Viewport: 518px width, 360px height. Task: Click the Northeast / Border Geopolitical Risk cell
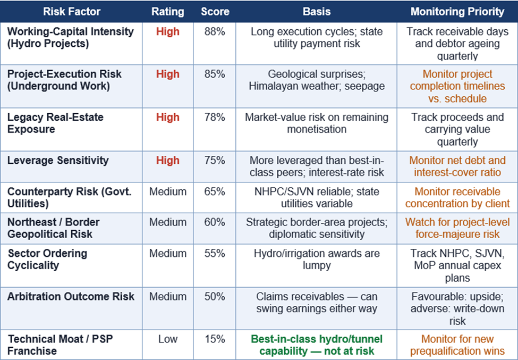click(x=53, y=228)
